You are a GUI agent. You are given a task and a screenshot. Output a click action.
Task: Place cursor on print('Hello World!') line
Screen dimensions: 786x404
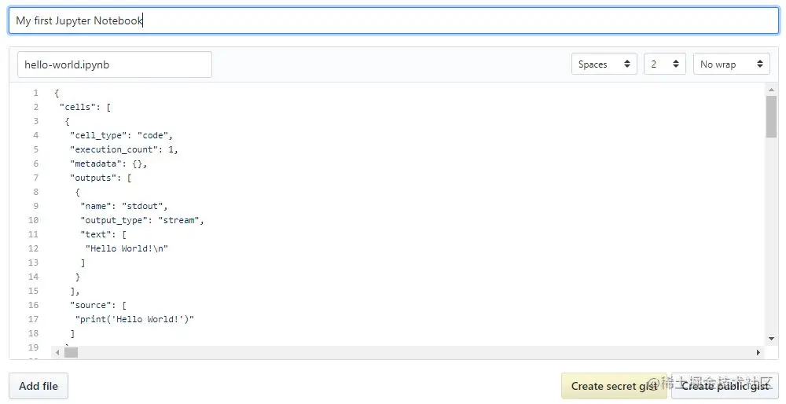[x=134, y=319]
